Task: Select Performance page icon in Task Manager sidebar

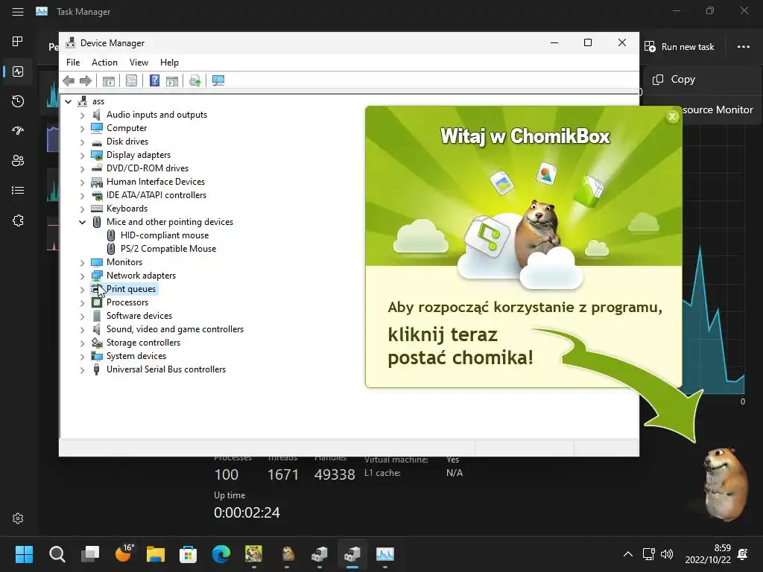Action: coord(18,71)
